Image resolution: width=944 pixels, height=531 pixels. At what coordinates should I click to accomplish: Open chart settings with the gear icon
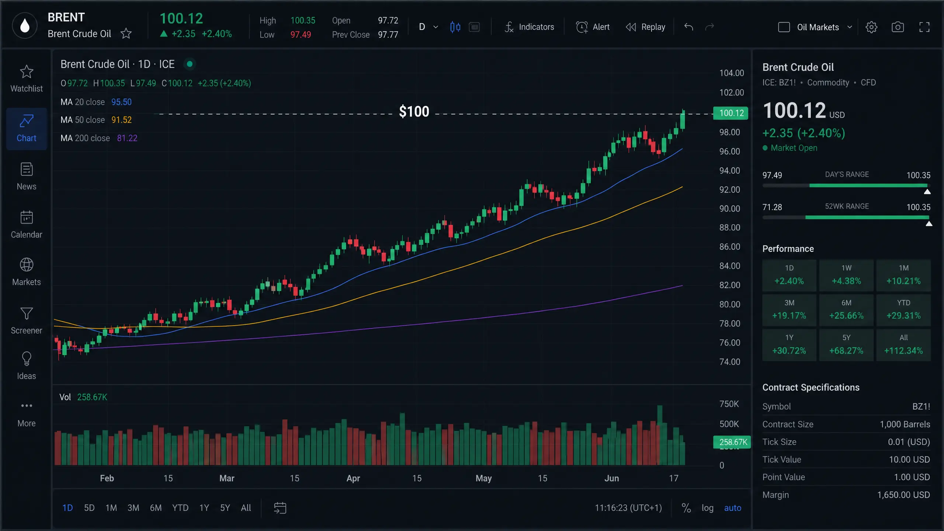point(871,27)
